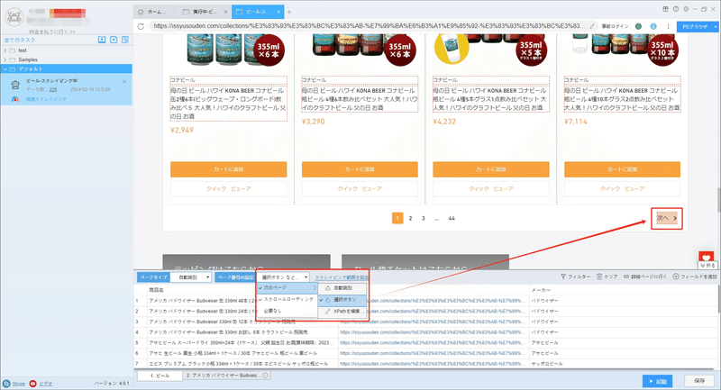Click the robot icon of ビール-スクレイピング中 task
Viewport: 721px width, 390px height.
coord(15,85)
